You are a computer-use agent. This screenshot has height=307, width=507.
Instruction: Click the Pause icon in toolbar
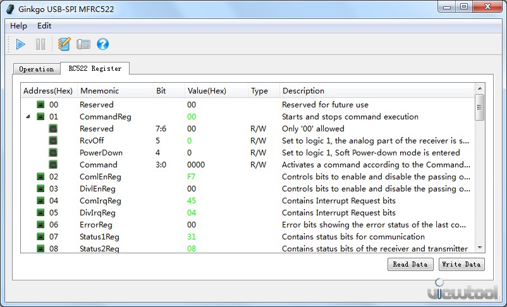[x=40, y=44]
